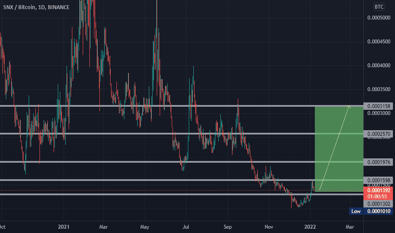The width and height of the screenshot is (395, 233).
Task: Click the May label on time axis
Action: coord(145,227)
